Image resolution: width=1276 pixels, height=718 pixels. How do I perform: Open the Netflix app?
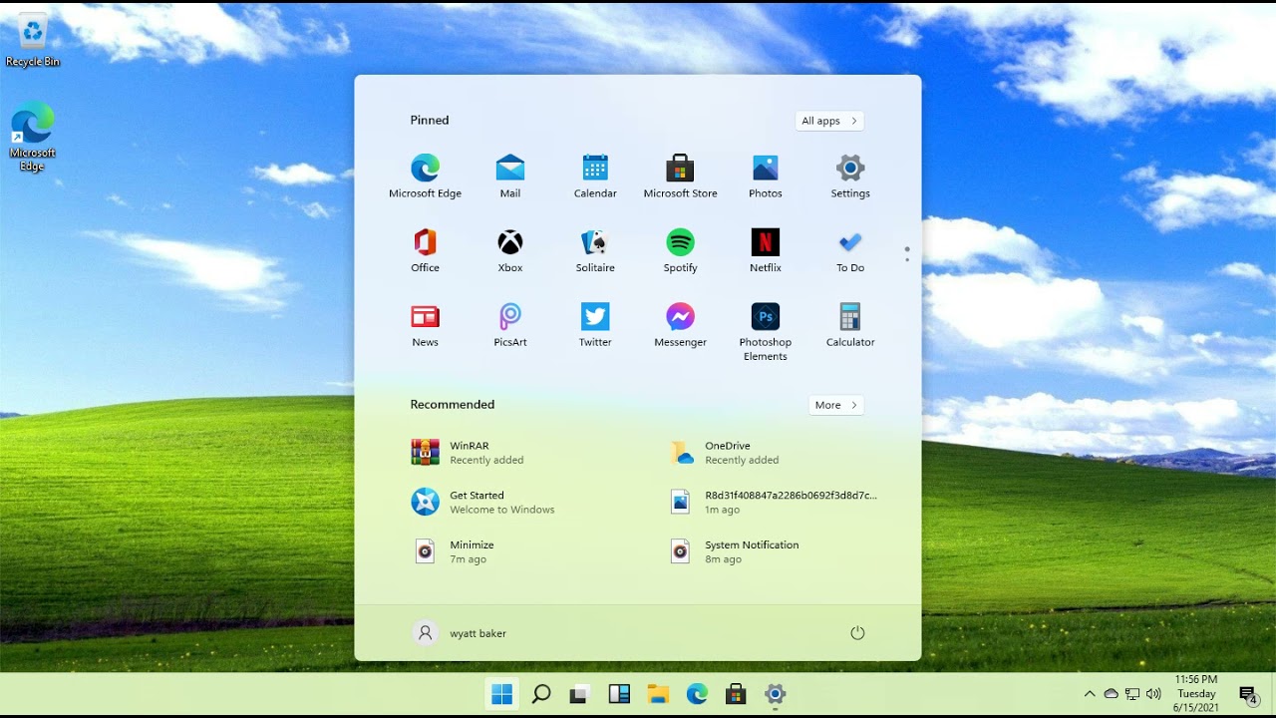pos(766,250)
